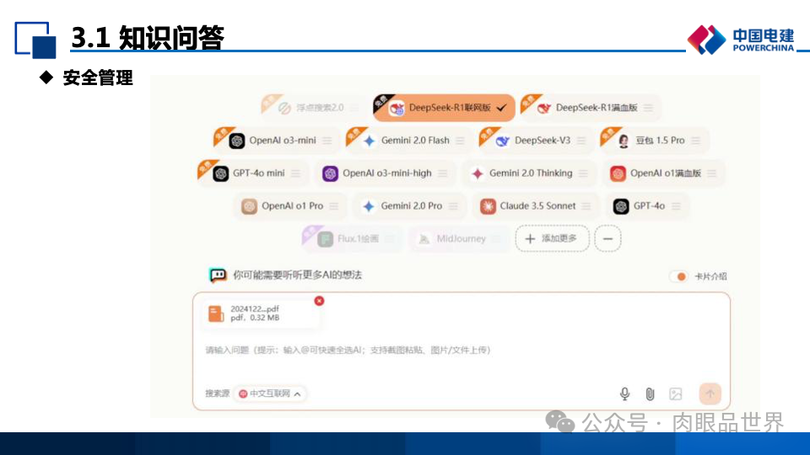Click the orange PDF file icon
Image resolution: width=810 pixels, height=455 pixels.
tap(215, 313)
